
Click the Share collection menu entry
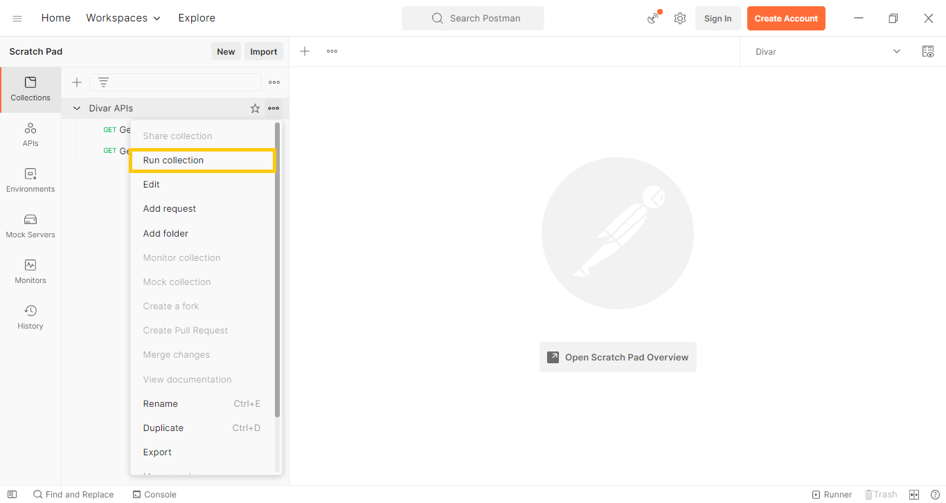tap(203, 136)
